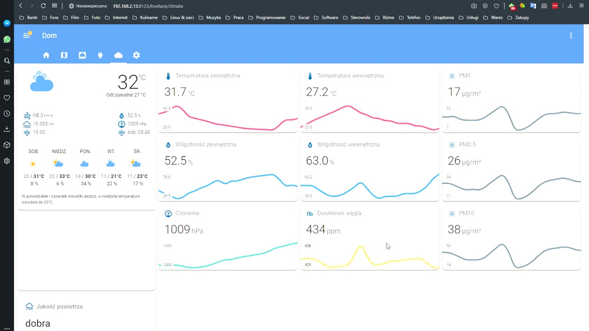Open the start page grid icon in toolbar
Viewport: 589px width, 331px height.
[x=54, y=6]
